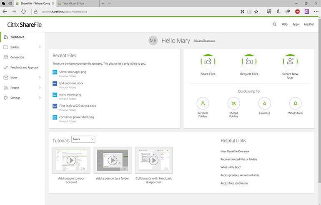Viewport: 321px width, 205px height.
Task: Expand the Folders sidebar chevron
Action: [40, 47]
